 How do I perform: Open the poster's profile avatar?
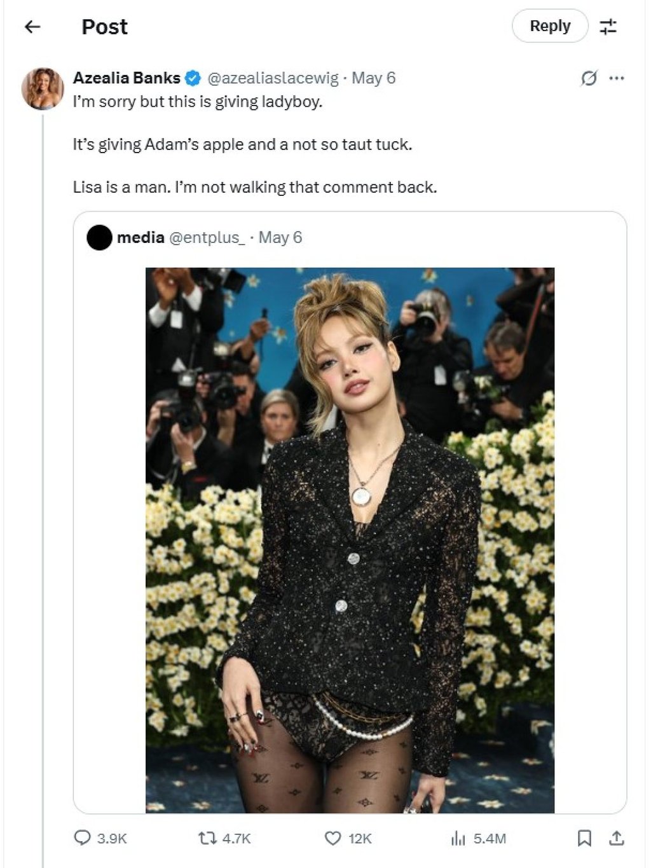43,88
